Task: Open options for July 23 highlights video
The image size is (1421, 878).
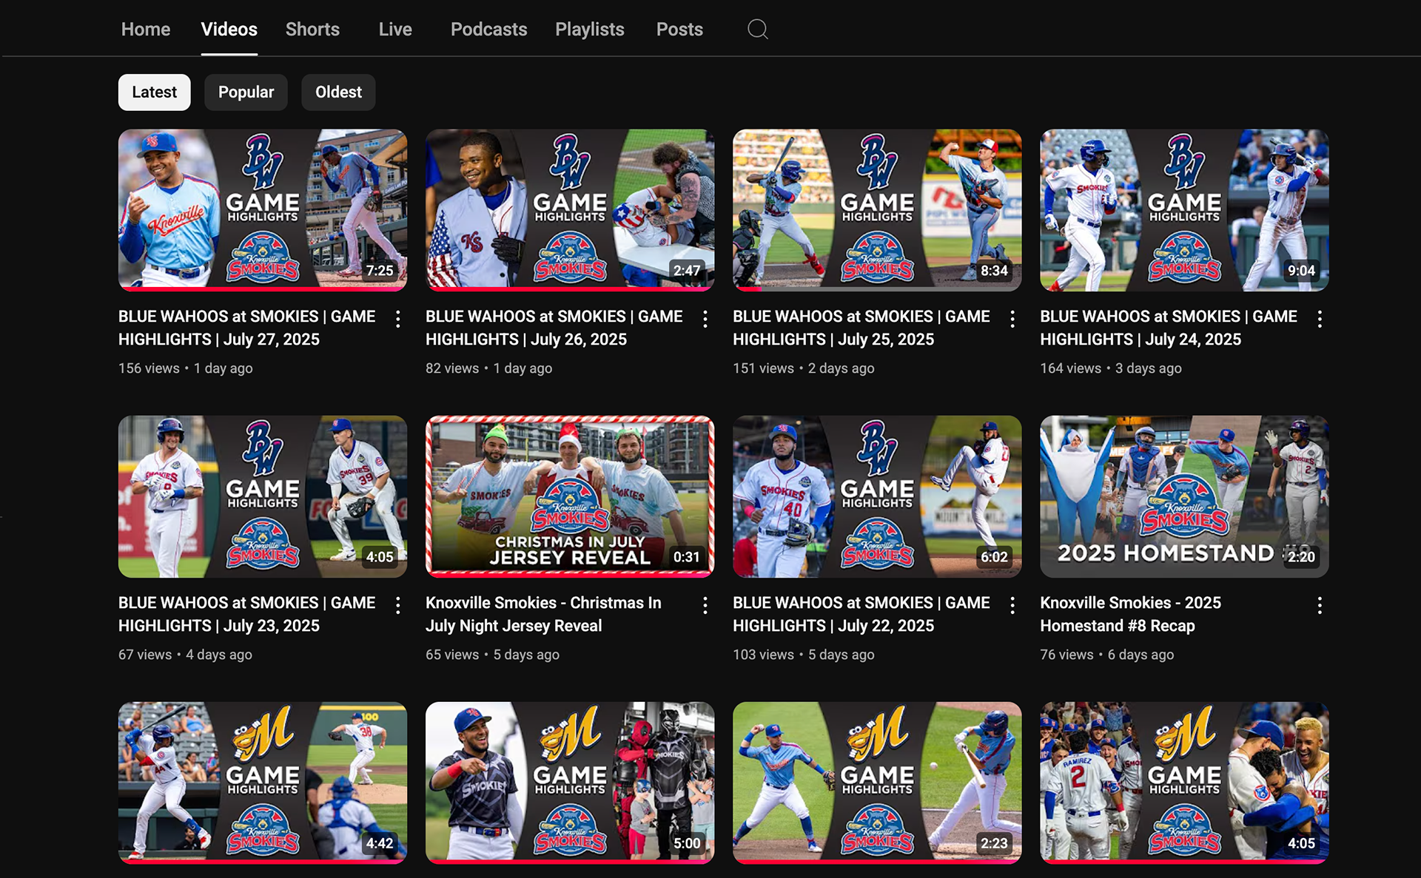Action: 398,606
